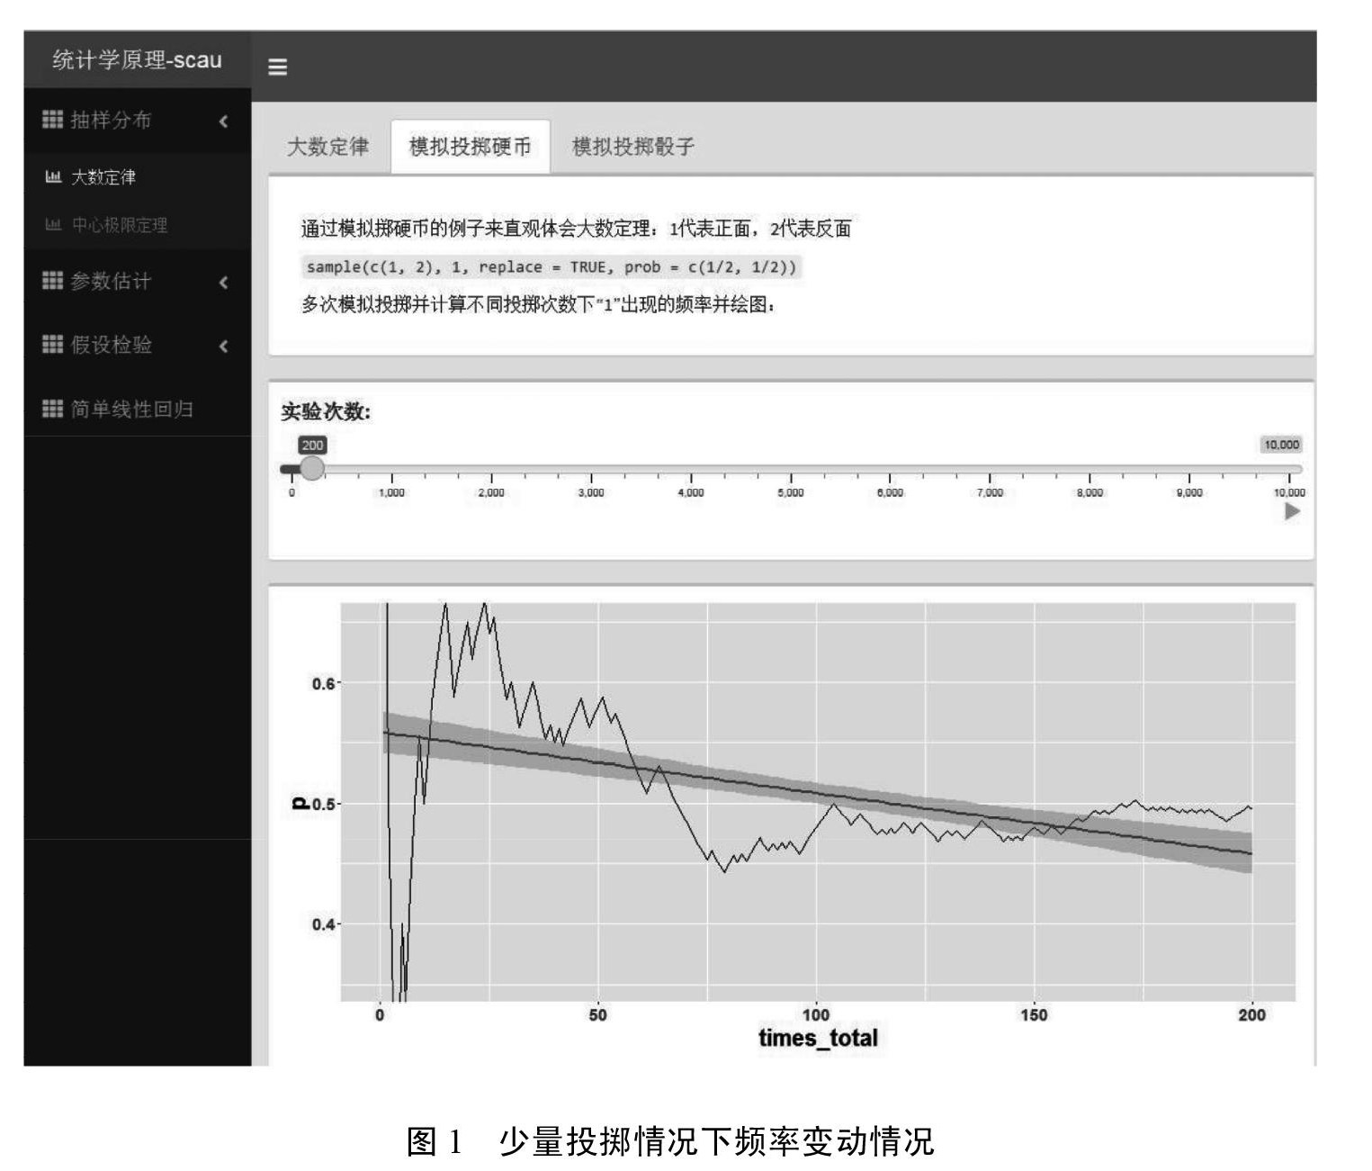1372x1171 pixels.
Task: Expand the 参数估计 menu chevron
Action: (x=223, y=282)
